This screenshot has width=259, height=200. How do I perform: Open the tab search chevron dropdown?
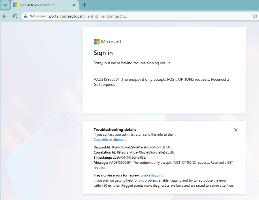[5, 5]
